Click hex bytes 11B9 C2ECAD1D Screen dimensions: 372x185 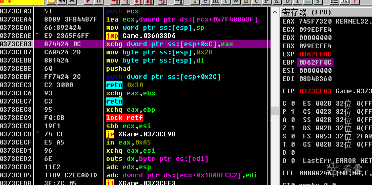pos(71,175)
